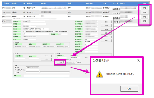The height and width of the screenshot is (98, 154).
Task: Click the チェック button under 公文書
Action: [60, 62]
